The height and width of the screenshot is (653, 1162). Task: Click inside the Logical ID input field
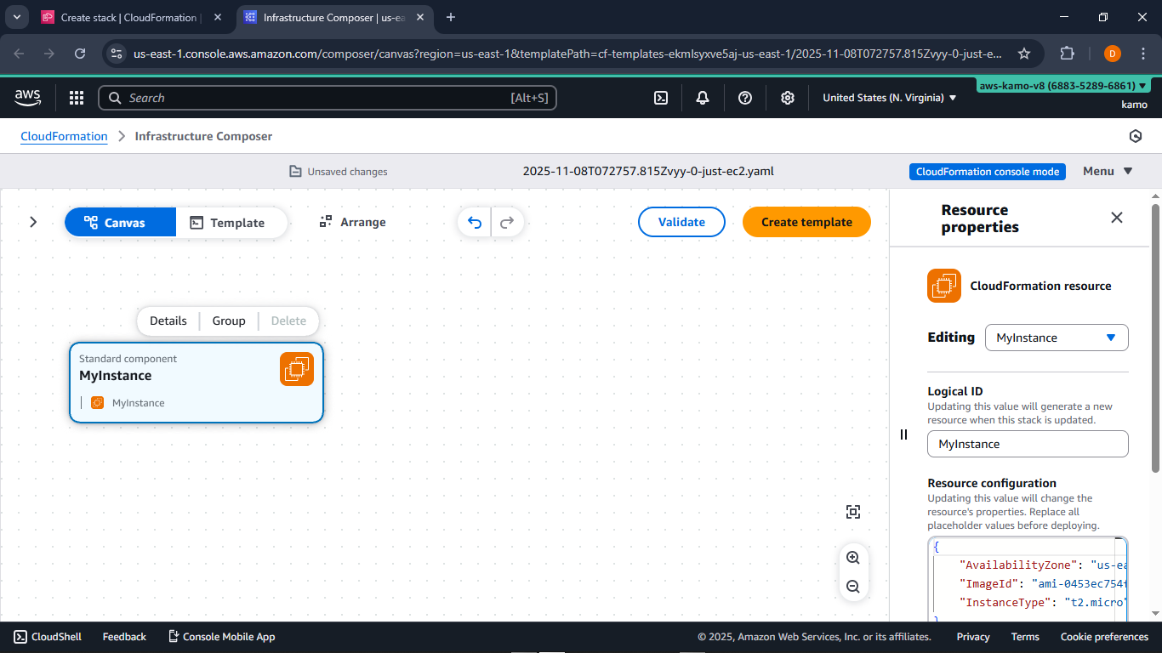click(x=1028, y=444)
